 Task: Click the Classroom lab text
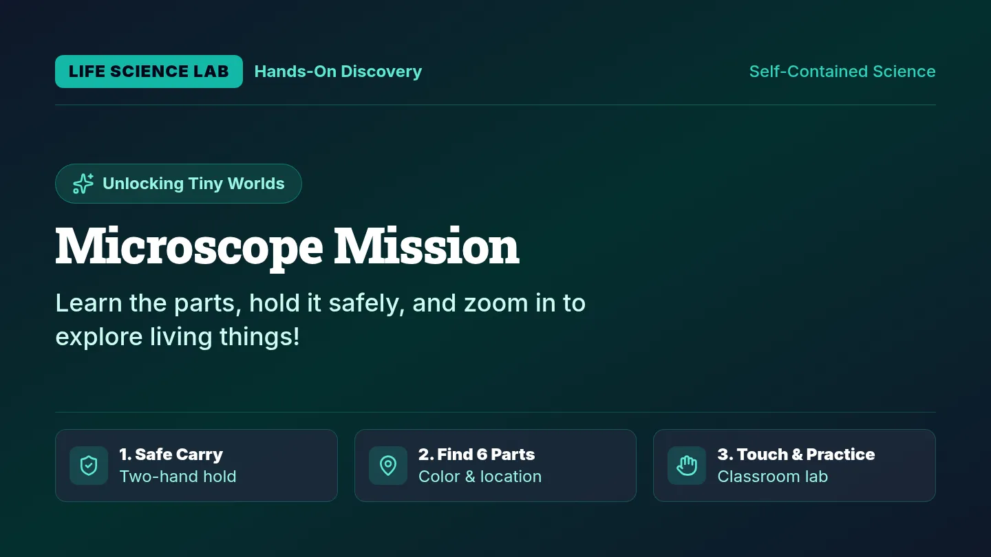pos(773,477)
